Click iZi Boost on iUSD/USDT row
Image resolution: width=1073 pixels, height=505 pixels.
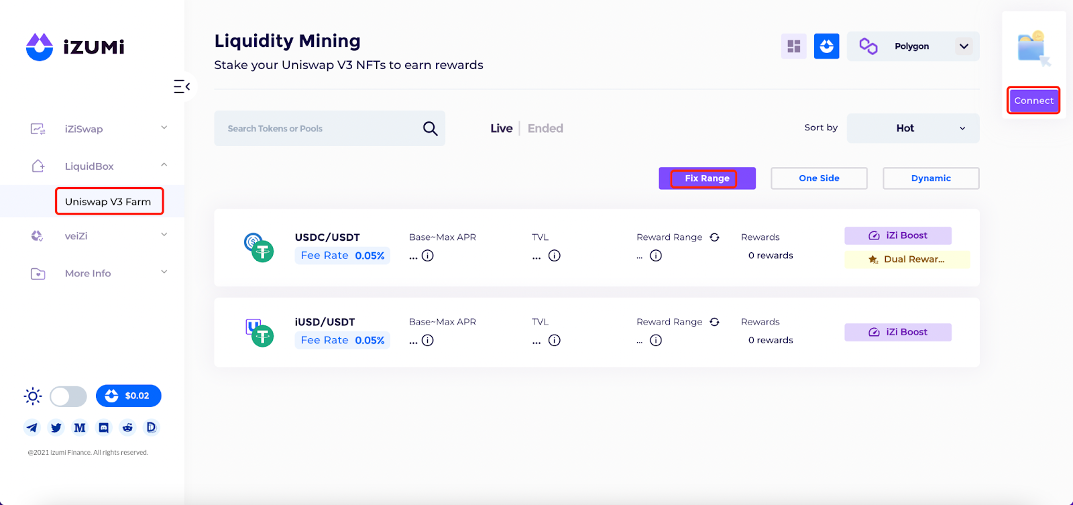click(898, 332)
